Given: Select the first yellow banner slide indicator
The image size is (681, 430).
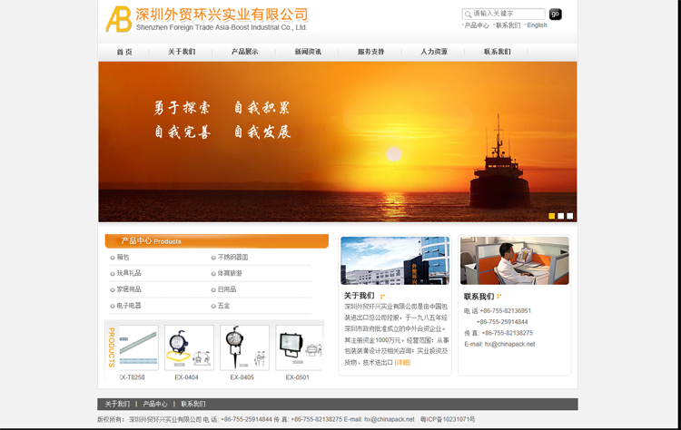Looking at the screenshot, I should tap(551, 216).
